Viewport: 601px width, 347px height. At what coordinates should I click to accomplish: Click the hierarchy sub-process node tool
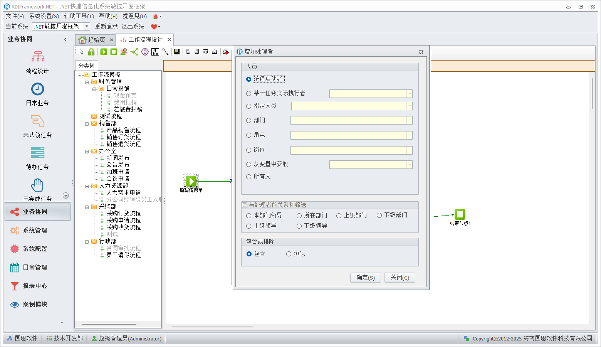tap(155, 52)
